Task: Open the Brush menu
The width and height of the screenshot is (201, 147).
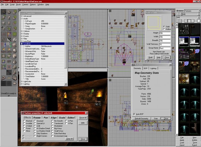Action: click(18, 5)
